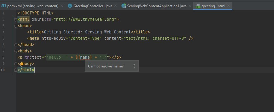Collapse the body tag fold on line 7
The width and height of the screenshot is (274, 112).
pos(16,51)
